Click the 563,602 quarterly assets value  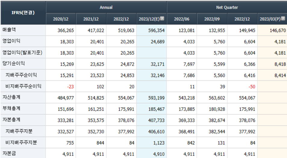coord(217,98)
